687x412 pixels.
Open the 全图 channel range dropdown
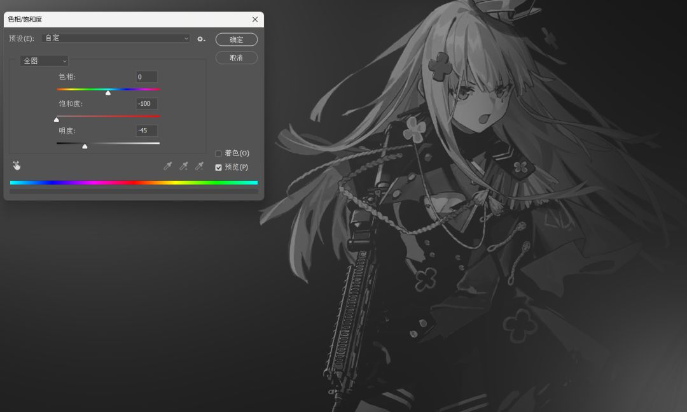44,60
